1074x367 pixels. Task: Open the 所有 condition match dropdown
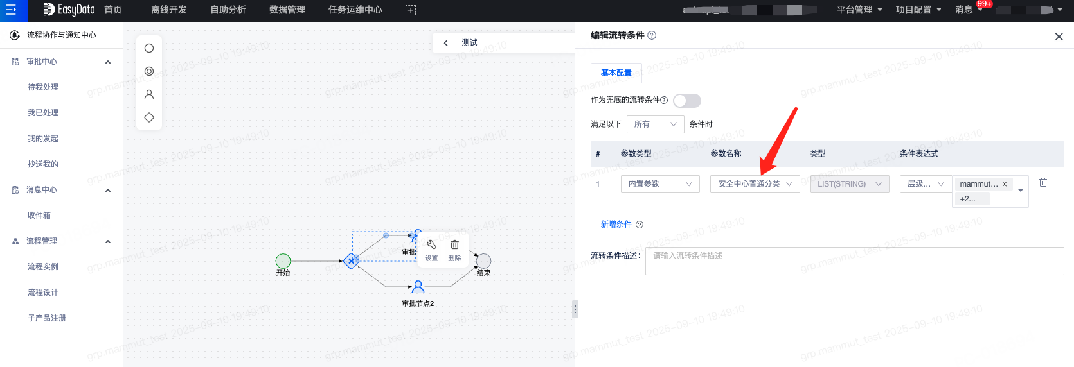coord(656,124)
